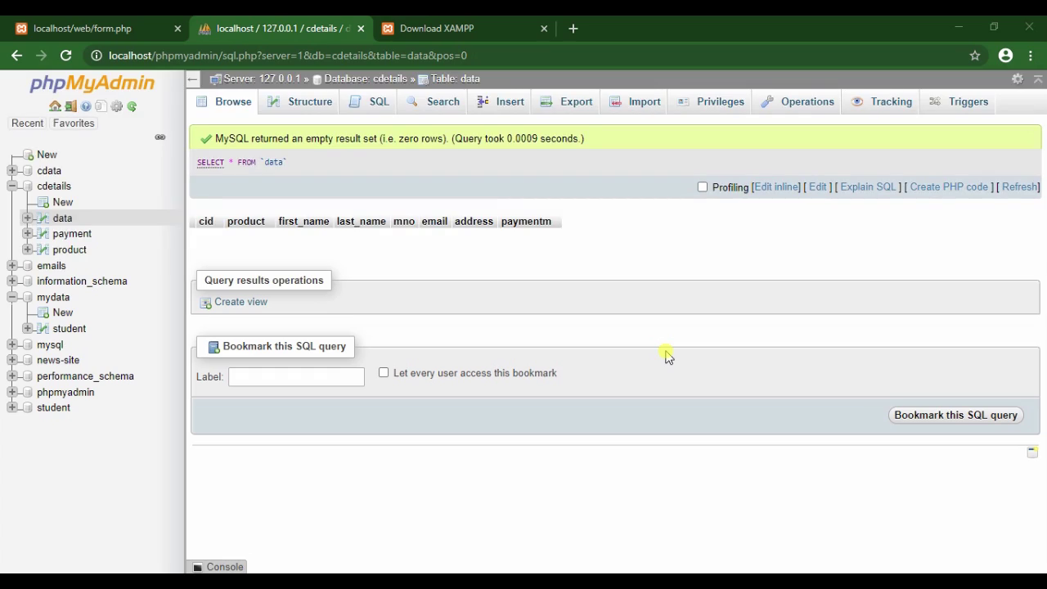Open the Operations tab
Viewport: 1047px width, 589px height.
(x=798, y=101)
